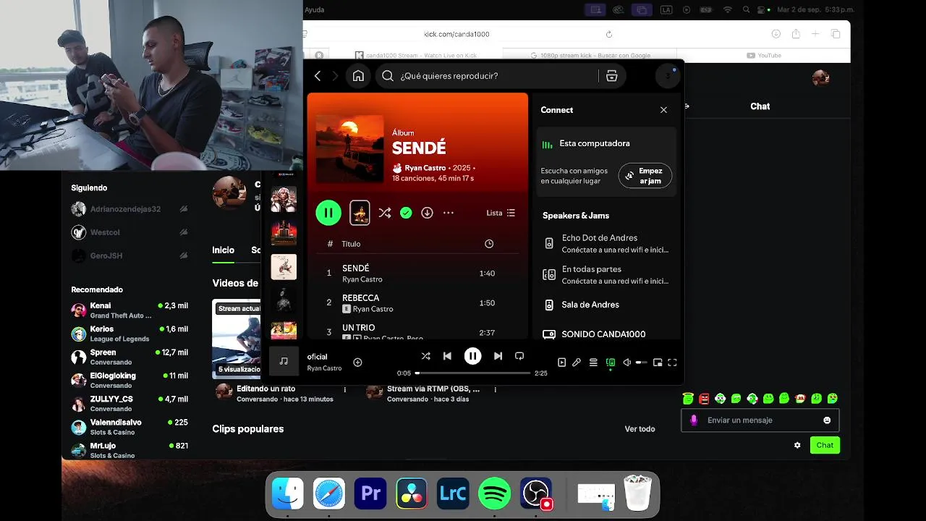
Task: Switch to '1080p stream kick' Google tab
Action: 592,56
